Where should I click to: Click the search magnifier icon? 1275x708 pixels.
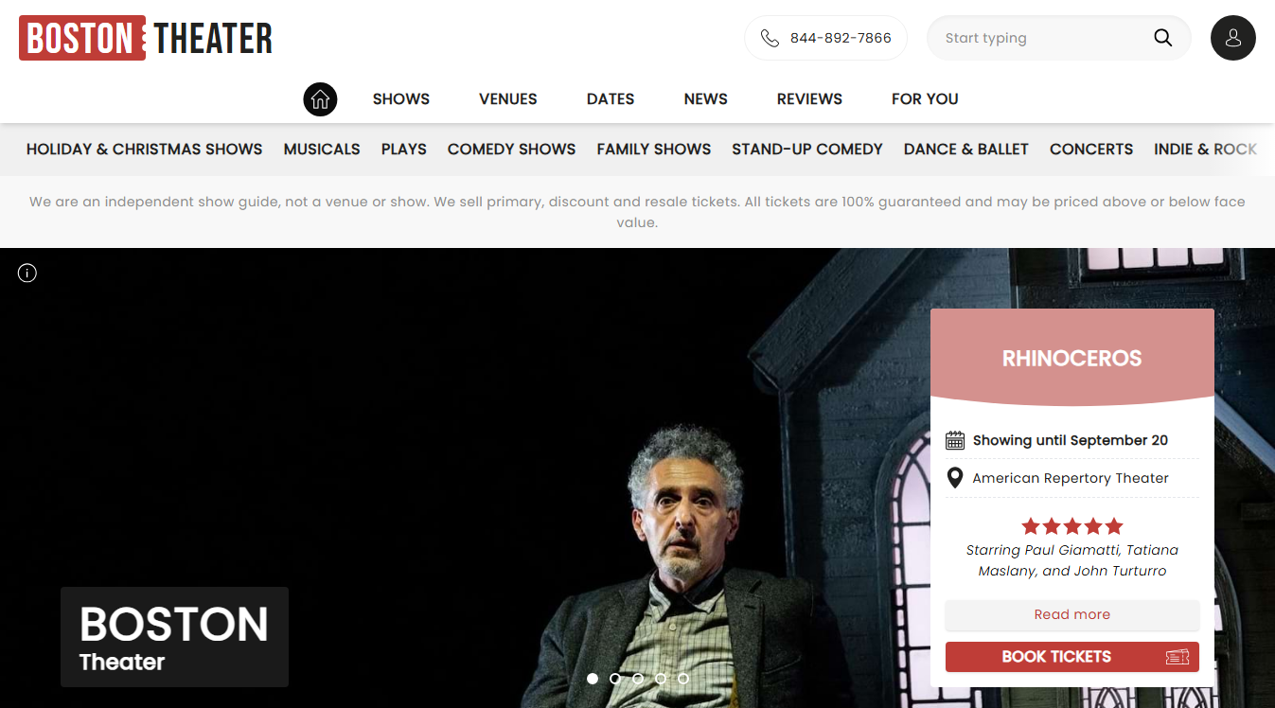point(1163,38)
